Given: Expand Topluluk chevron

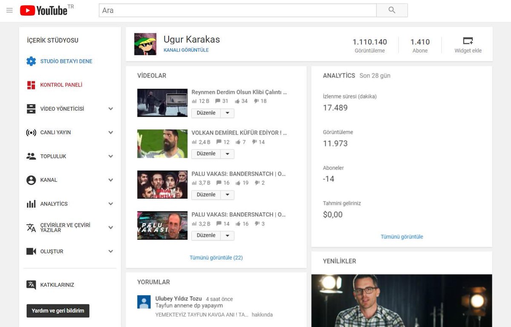Looking at the screenshot, I should (111, 156).
